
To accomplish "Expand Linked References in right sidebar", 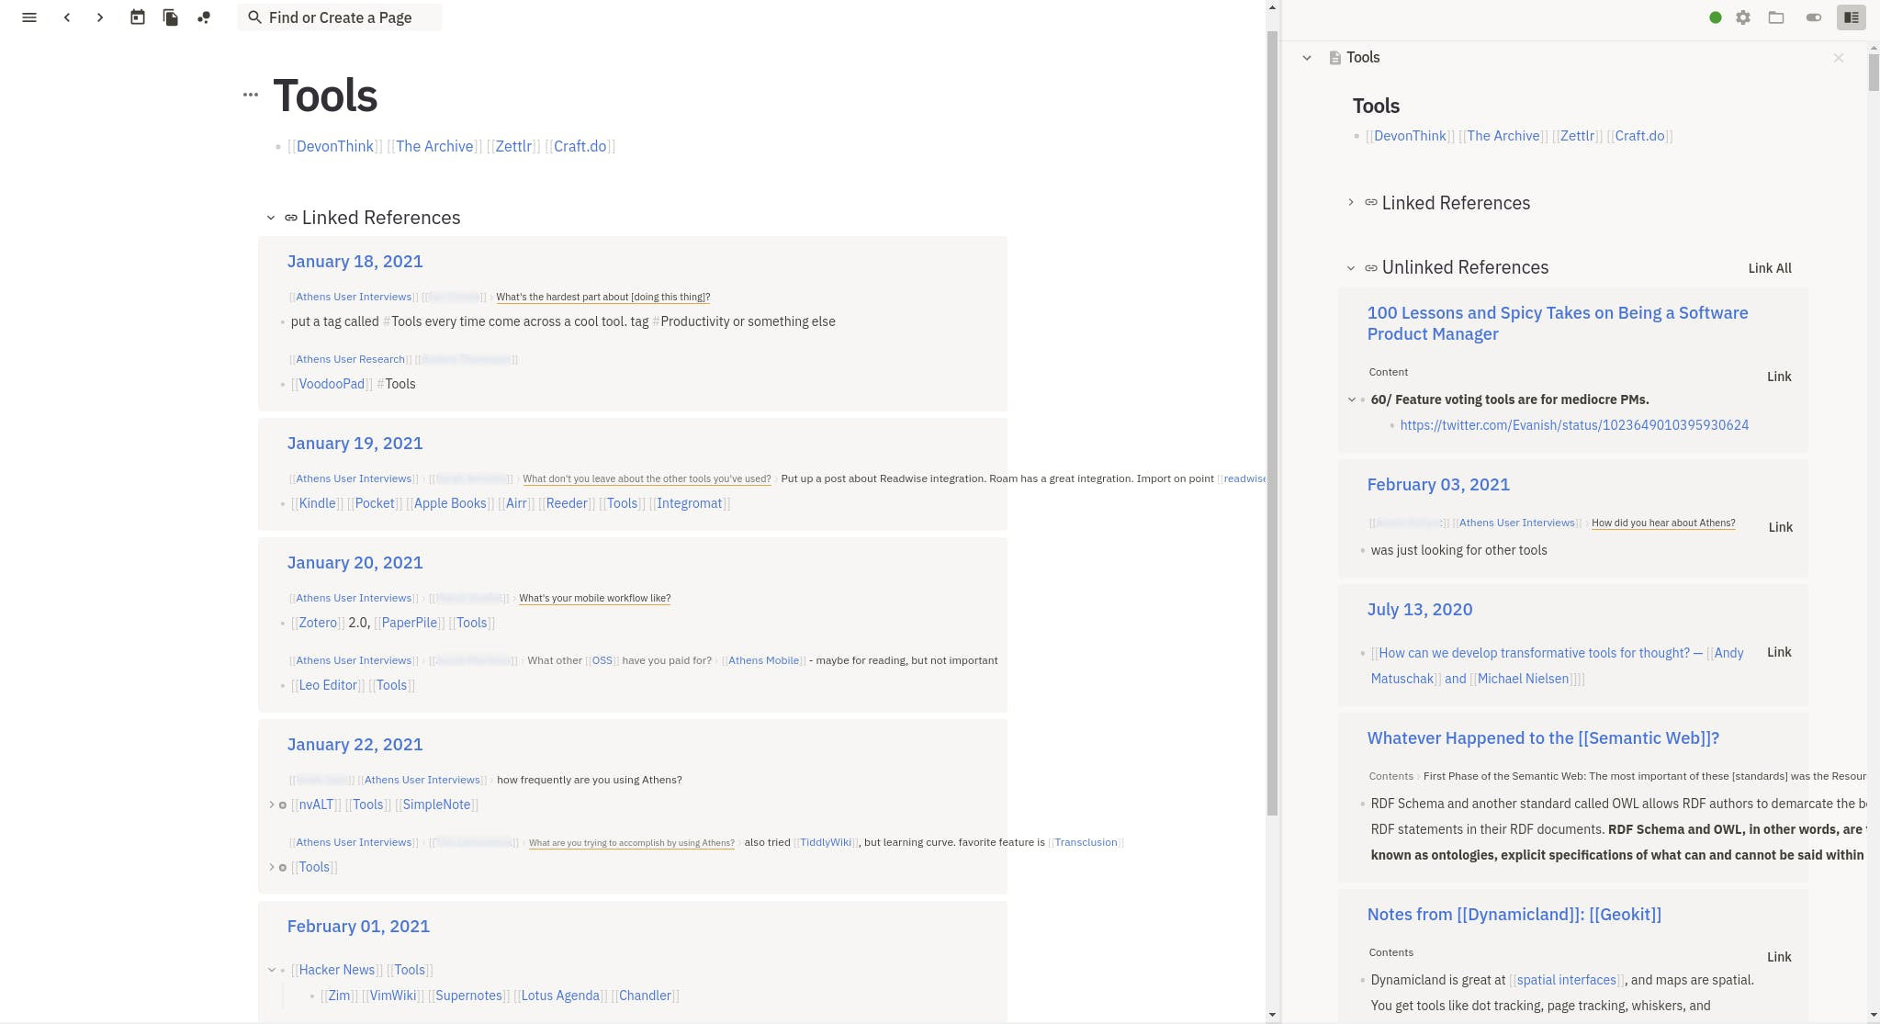I will [x=1351, y=202].
